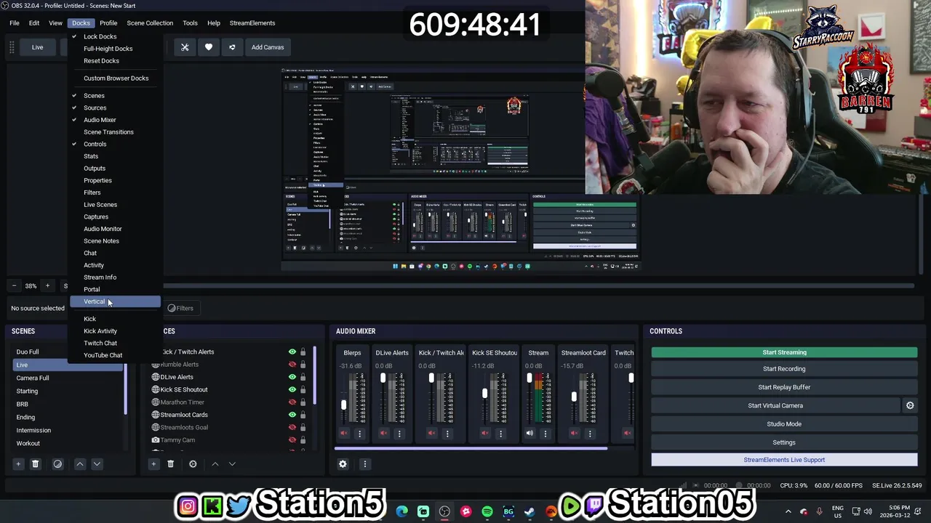Open Audio Mixer dock options menu

pyautogui.click(x=365, y=464)
